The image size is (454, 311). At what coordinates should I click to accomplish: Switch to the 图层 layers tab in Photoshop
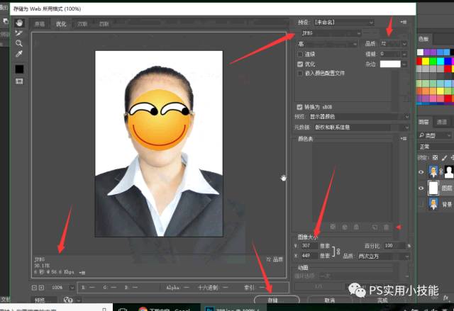pyautogui.click(x=423, y=122)
